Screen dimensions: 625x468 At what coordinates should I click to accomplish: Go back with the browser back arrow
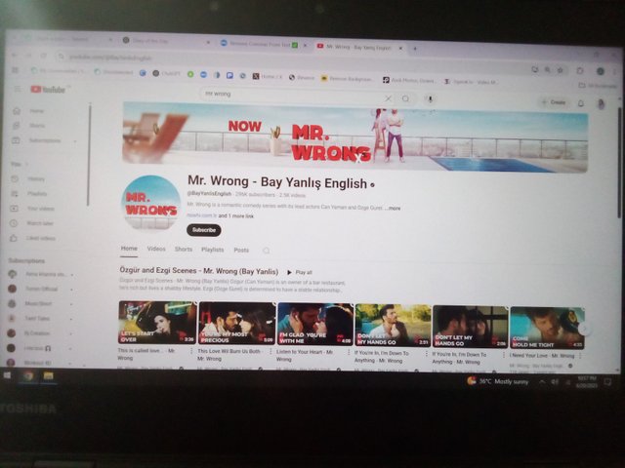click(x=15, y=56)
